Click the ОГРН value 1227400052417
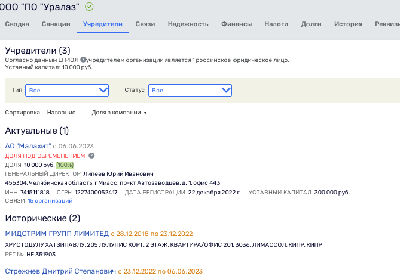This screenshot has height=279, width=400. click(x=96, y=193)
